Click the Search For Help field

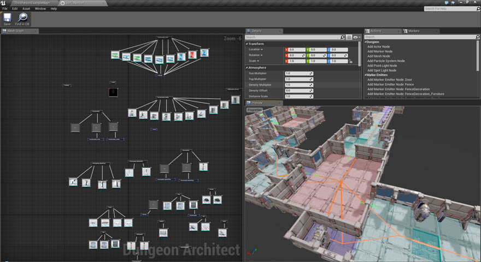(452, 9)
